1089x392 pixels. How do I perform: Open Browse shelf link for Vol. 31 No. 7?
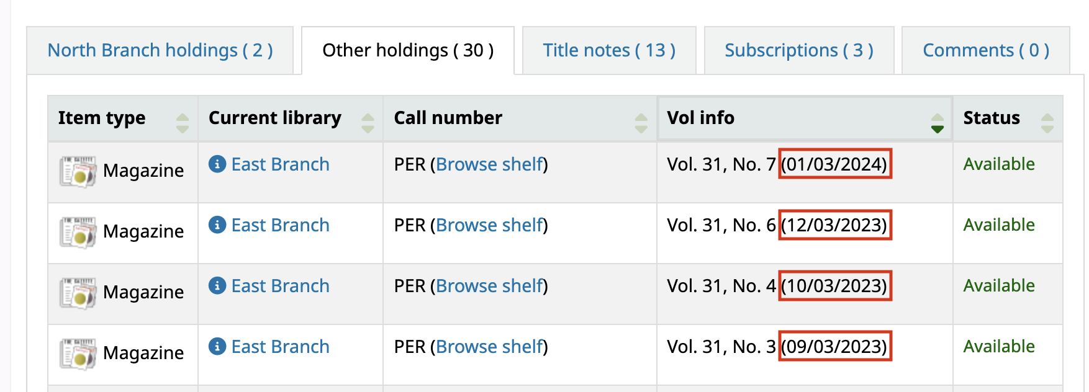click(490, 164)
